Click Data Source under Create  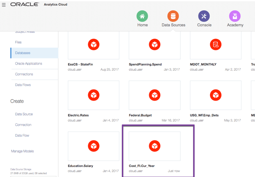tap(24, 114)
